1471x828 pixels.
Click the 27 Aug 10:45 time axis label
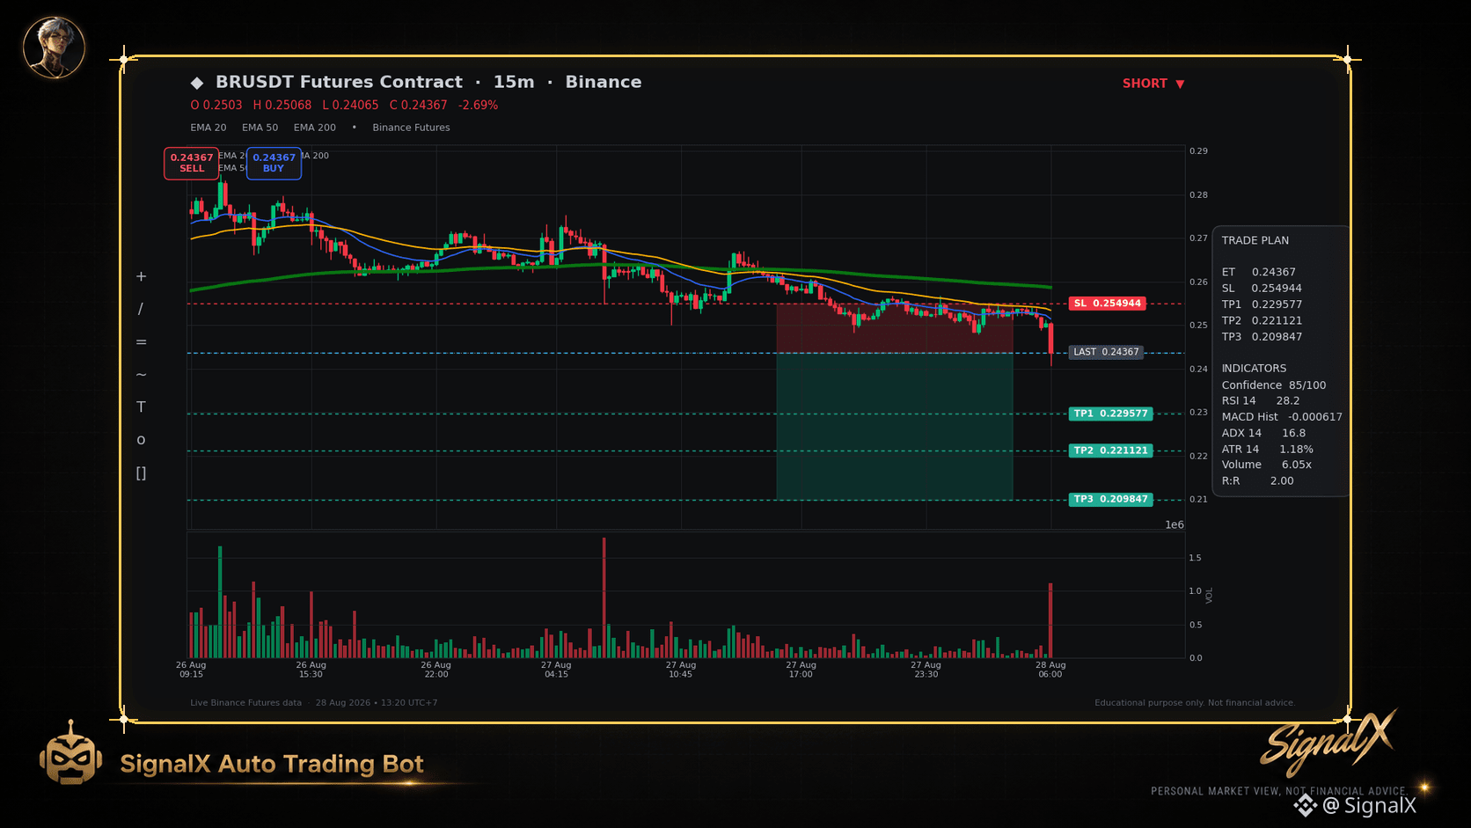pos(681,670)
